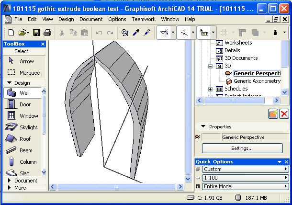Open the Design menu
The image size is (292, 205).
pos(66,19)
